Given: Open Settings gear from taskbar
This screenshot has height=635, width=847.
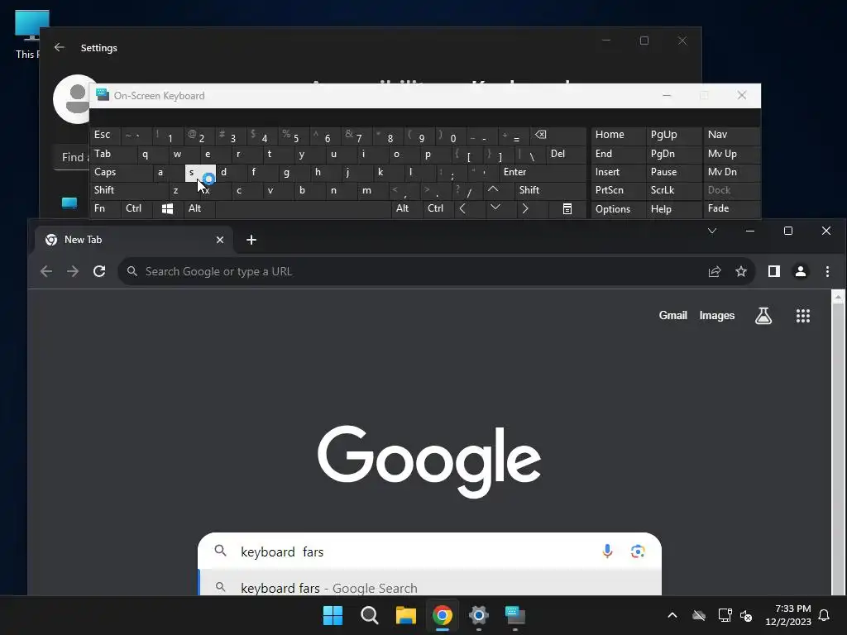Looking at the screenshot, I should (479, 615).
